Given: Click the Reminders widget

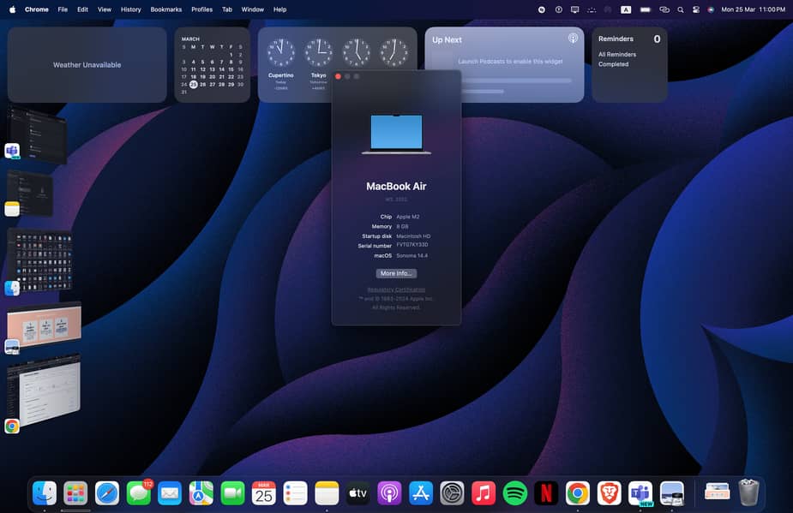Looking at the screenshot, I should tap(629, 64).
